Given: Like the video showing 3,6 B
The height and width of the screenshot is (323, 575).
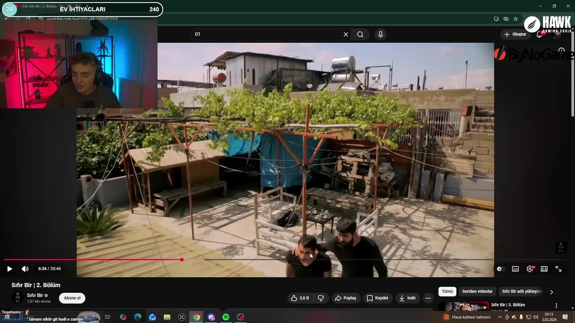Looking at the screenshot, I should (300, 298).
